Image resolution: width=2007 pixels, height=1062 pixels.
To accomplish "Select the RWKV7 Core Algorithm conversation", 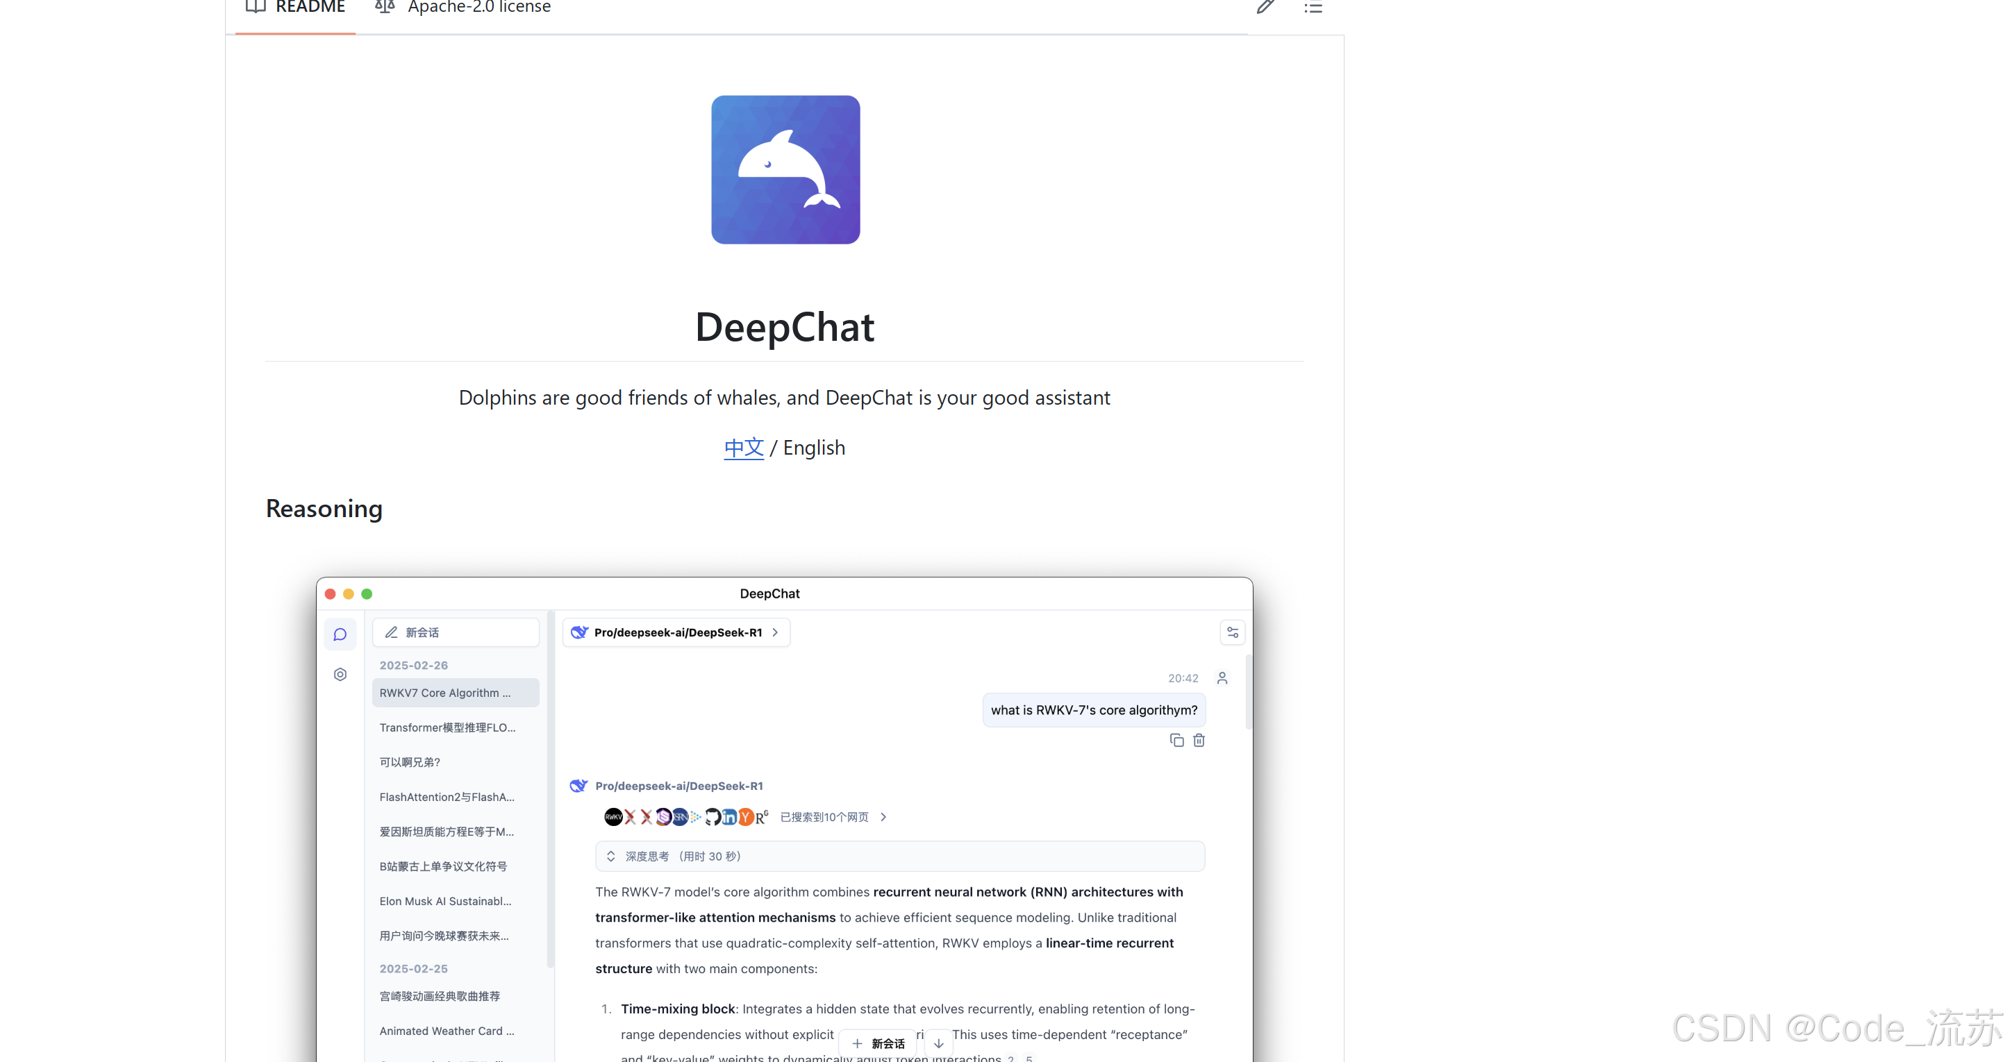I will (x=455, y=693).
